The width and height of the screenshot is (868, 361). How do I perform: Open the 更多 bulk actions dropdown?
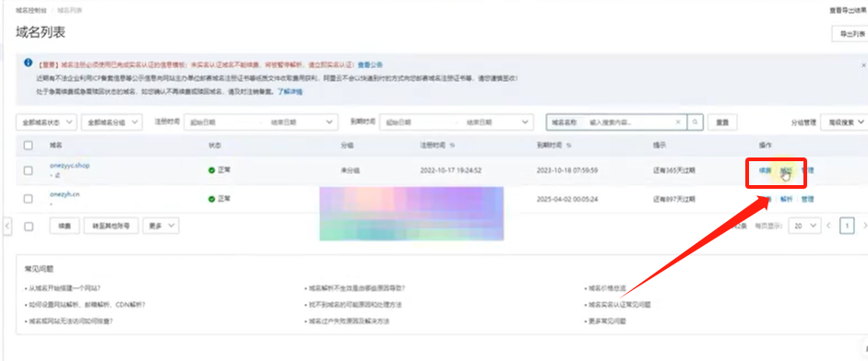[161, 226]
